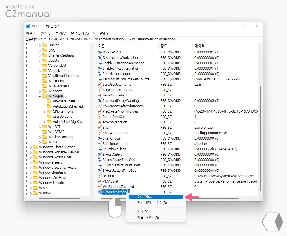Expand the GPExtensions subkey
287x236 pixels.
[45, 111]
